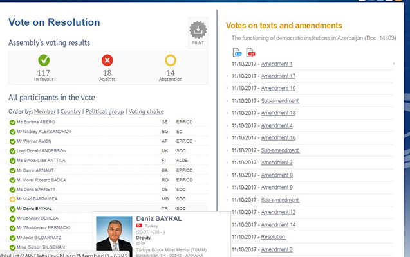This screenshot has width=410, height=257.
Task: Expand the Amendment 18 row arrow
Action: tap(228, 113)
